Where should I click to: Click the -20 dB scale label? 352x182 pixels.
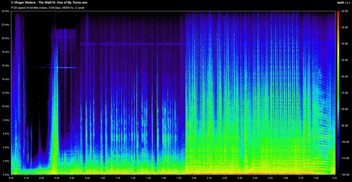pos(345,11)
